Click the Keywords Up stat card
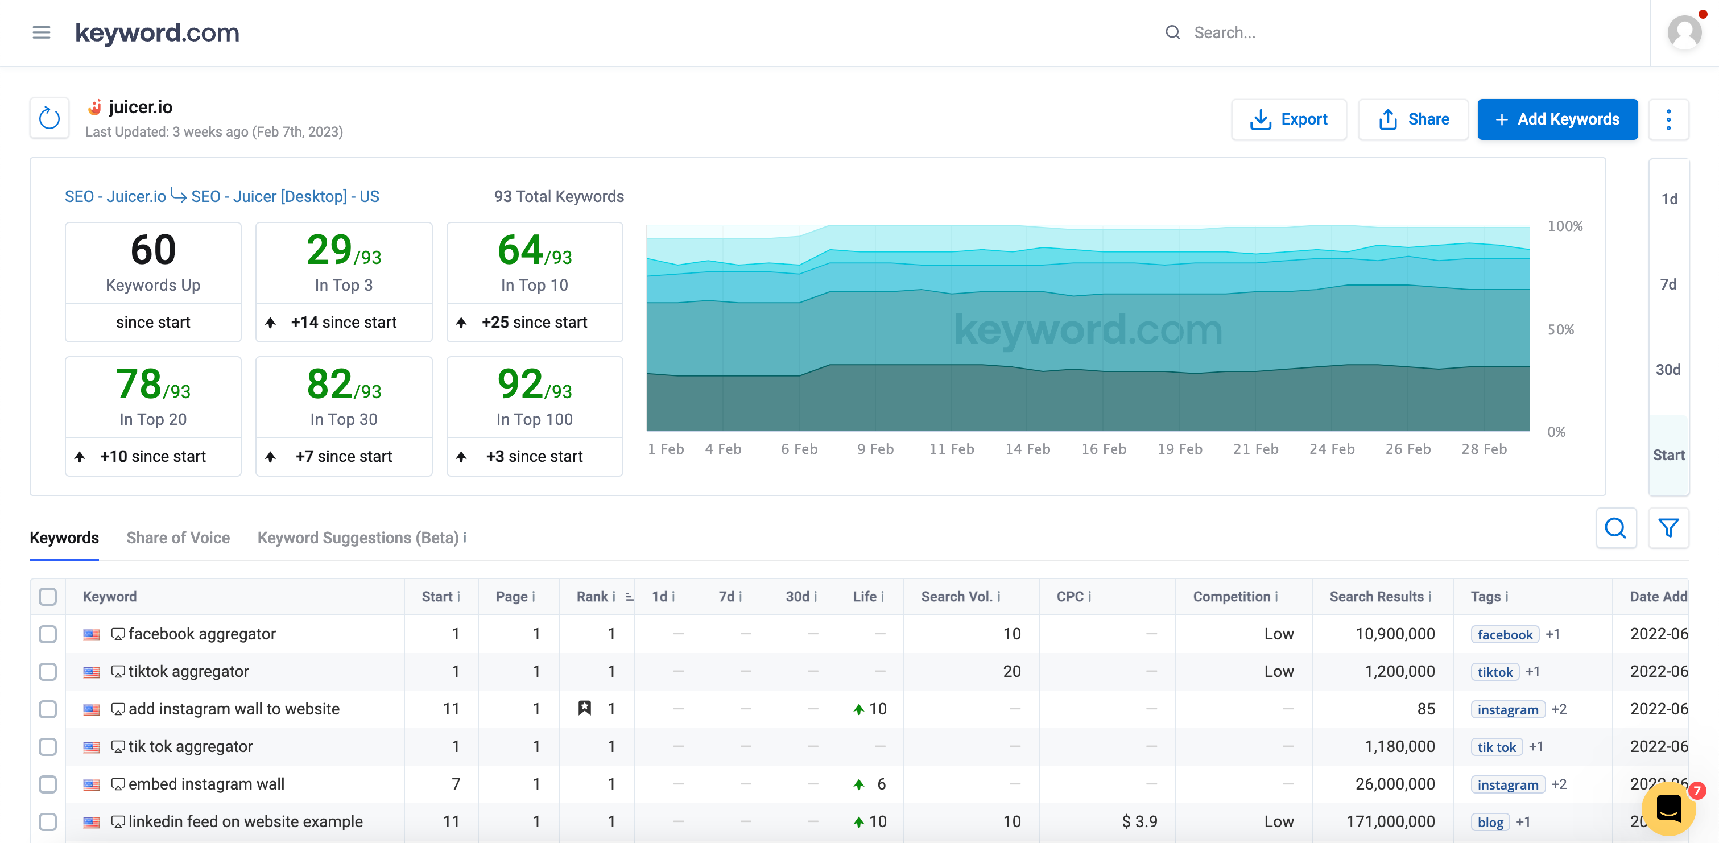 click(153, 282)
